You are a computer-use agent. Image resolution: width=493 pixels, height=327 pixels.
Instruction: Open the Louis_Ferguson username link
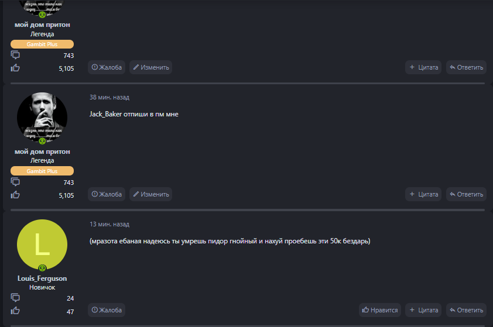point(42,278)
